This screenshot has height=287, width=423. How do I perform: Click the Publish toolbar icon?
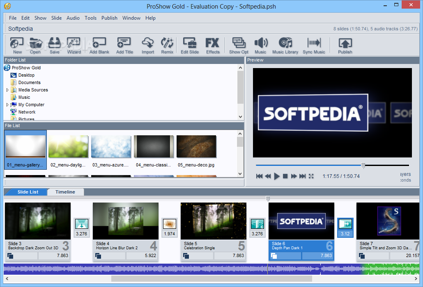pyautogui.click(x=345, y=46)
